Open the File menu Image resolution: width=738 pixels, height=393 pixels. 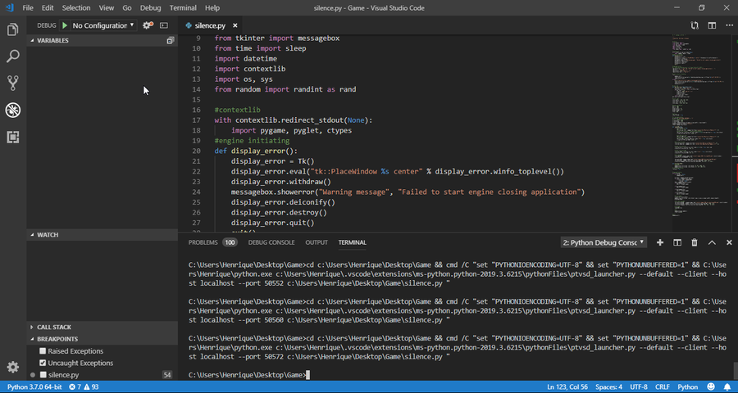click(x=28, y=8)
